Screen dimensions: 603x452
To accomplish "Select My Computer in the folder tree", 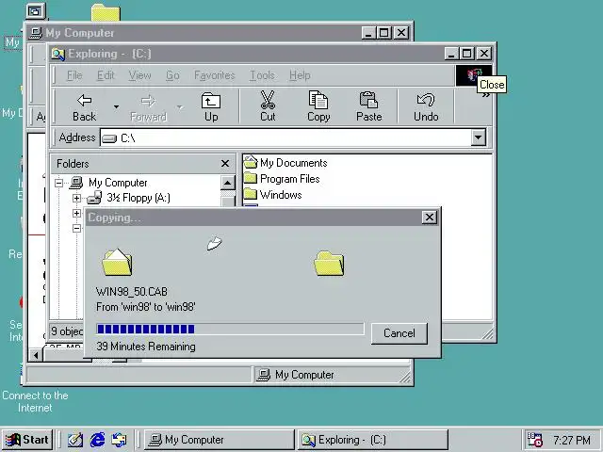I will click(x=118, y=183).
